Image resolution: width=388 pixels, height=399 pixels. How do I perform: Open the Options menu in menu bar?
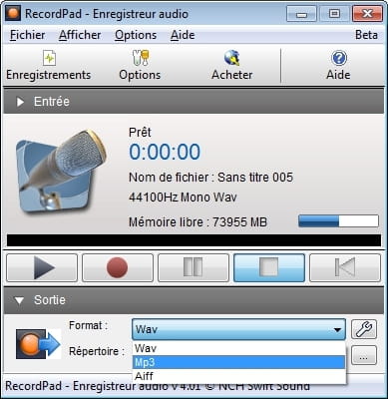click(136, 35)
